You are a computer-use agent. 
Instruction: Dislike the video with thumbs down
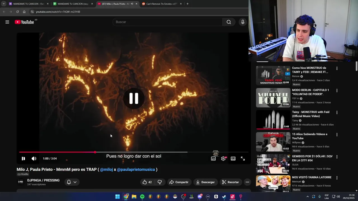click(160, 182)
